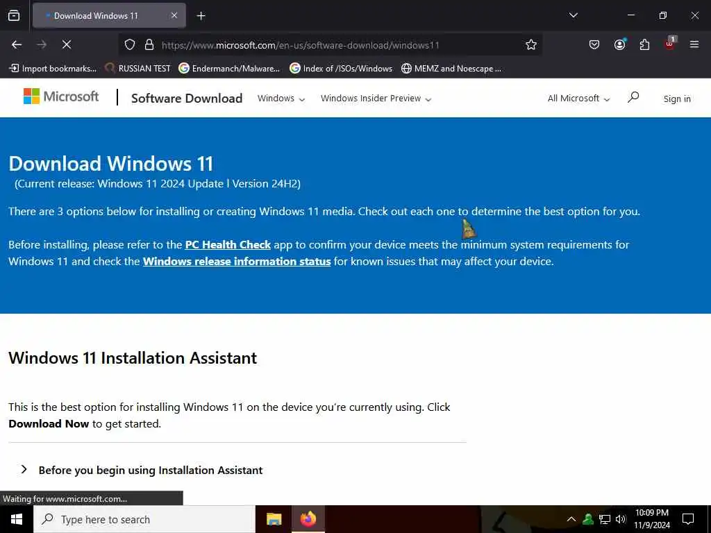
Task: Go back with the back arrow
Action: coord(17,44)
